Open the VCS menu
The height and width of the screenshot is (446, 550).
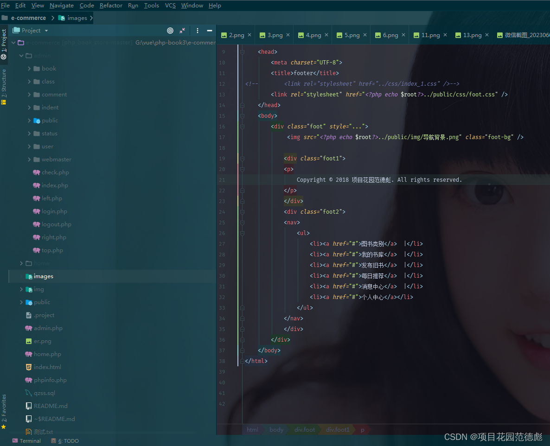tap(170, 5)
